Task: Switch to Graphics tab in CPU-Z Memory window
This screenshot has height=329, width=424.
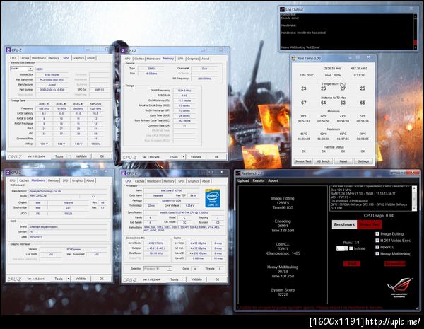Action: point(193,59)
